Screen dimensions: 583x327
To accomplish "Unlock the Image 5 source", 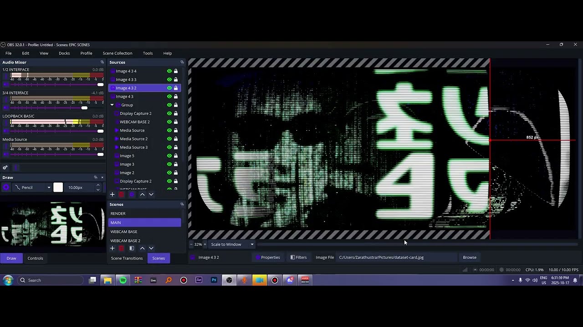I will [x=176, y=156].
